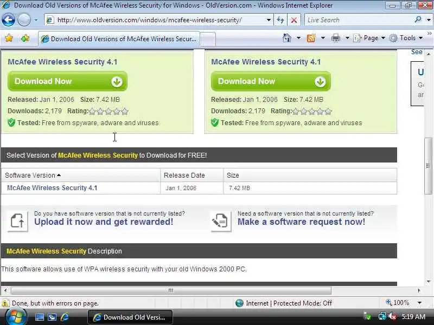Rate with the right card's rating stars
The width and height of the screenshot is (434, 325).
(x=312, y=112)
